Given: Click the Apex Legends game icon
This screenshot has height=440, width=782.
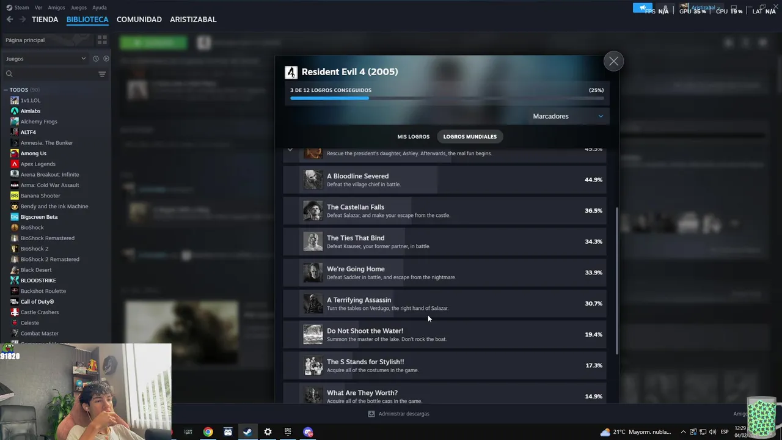Looking at the screenshot, I should [15, 164].
